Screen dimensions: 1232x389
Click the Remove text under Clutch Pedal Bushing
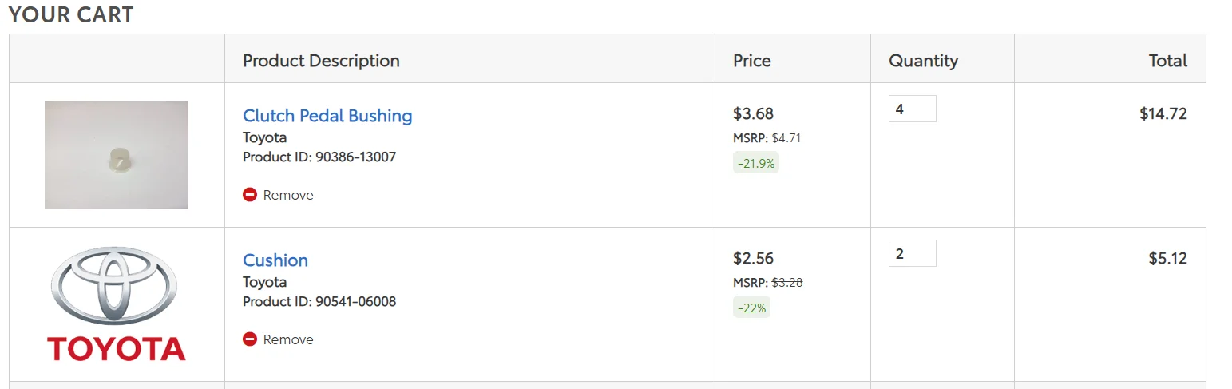tap(288, 195)
